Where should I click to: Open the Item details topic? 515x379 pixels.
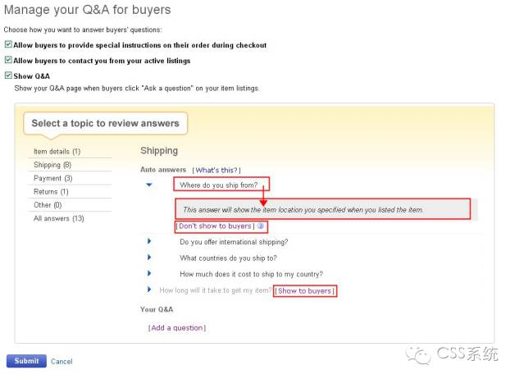(x=57, y=152)
